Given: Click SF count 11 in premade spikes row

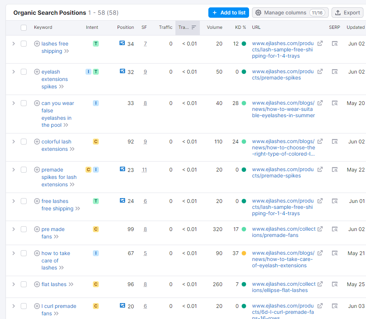Looking at the screenshot, I should (x=144, y=170).
